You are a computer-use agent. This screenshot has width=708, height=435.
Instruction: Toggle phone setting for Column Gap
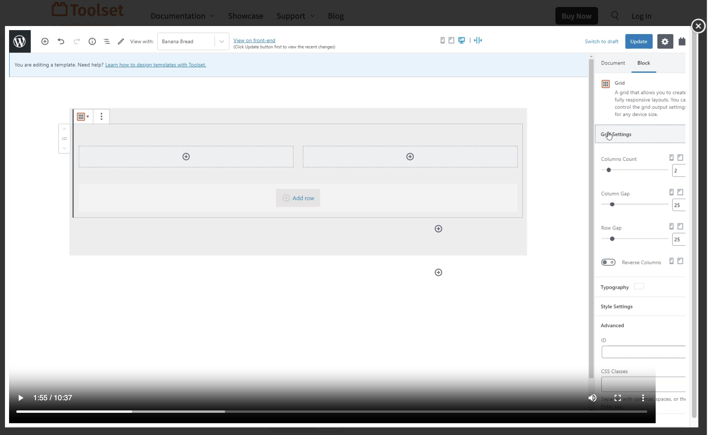pos(671,192)
